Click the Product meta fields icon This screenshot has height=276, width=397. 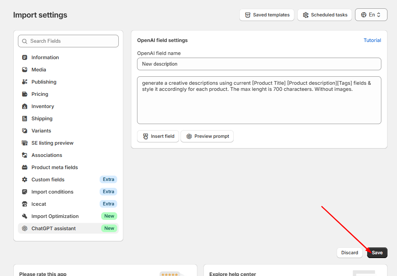pos(24,167)
